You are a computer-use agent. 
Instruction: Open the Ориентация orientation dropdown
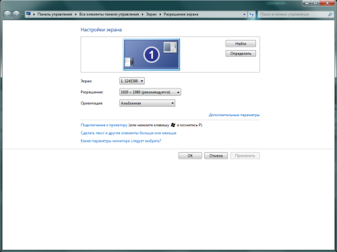tap(147, 103)
